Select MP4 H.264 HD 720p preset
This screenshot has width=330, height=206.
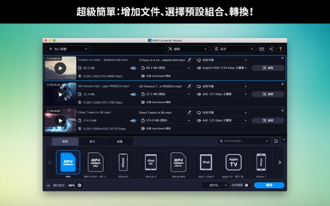tap(95, 162)
